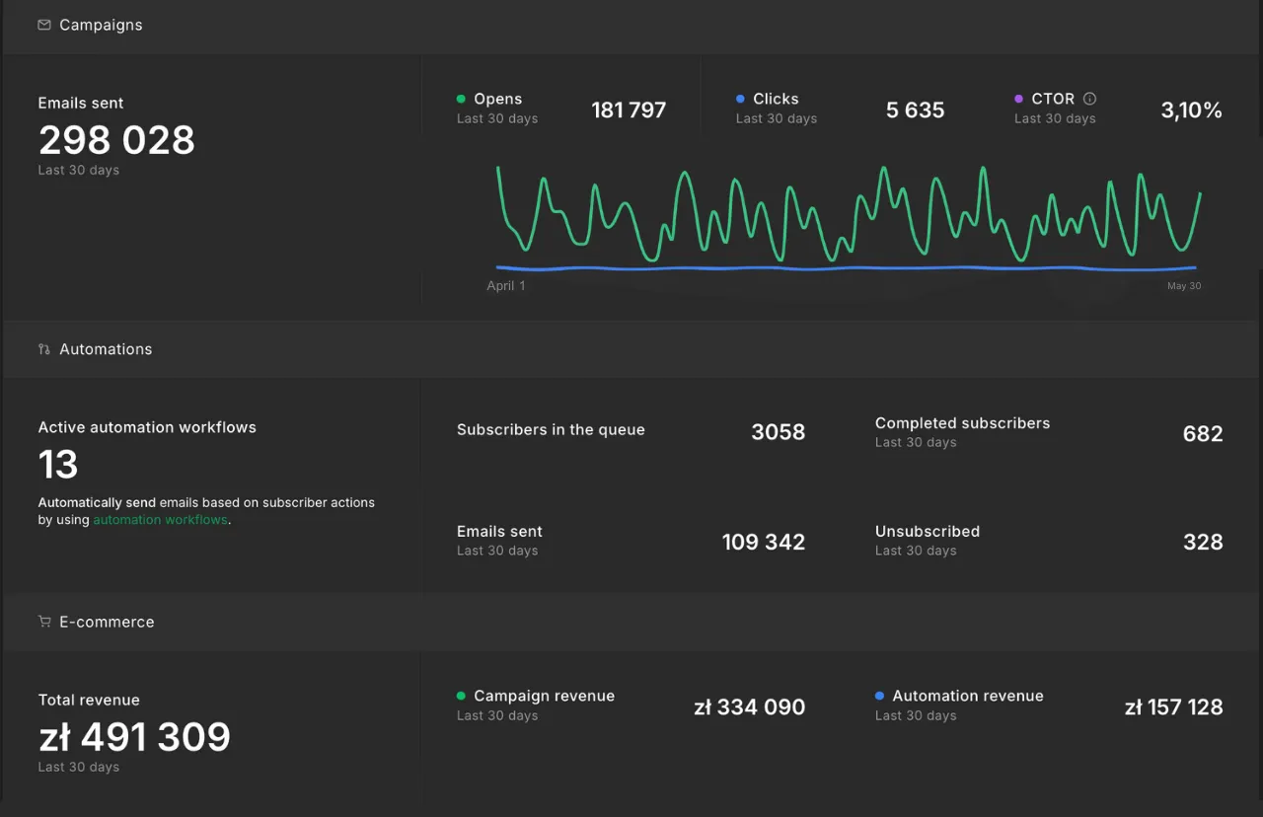1263x817 pixels.
Task: Select the E-commerce section header
Action: click(631, 622)
